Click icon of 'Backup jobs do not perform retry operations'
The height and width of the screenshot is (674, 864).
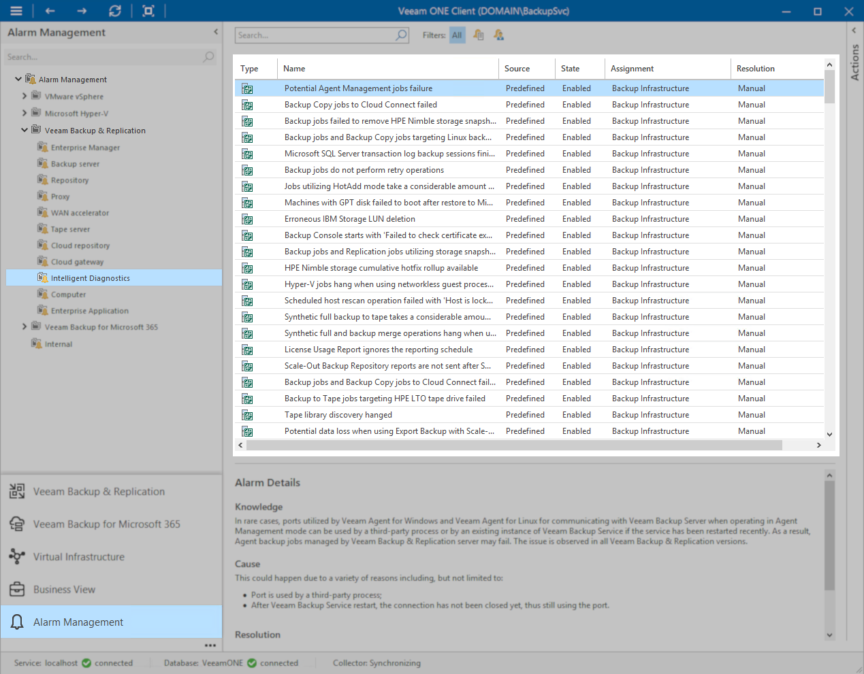[247, 170]
